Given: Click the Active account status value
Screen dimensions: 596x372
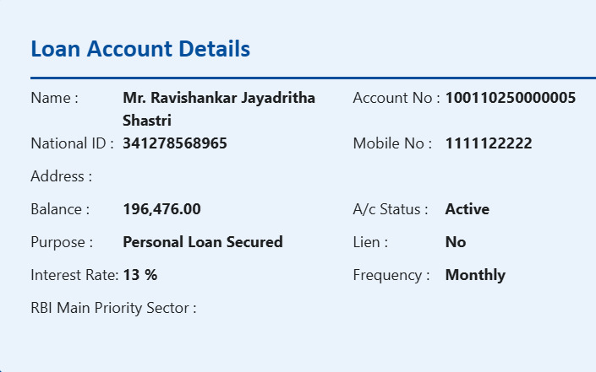Looking at the screenshot, I should 467,209.
